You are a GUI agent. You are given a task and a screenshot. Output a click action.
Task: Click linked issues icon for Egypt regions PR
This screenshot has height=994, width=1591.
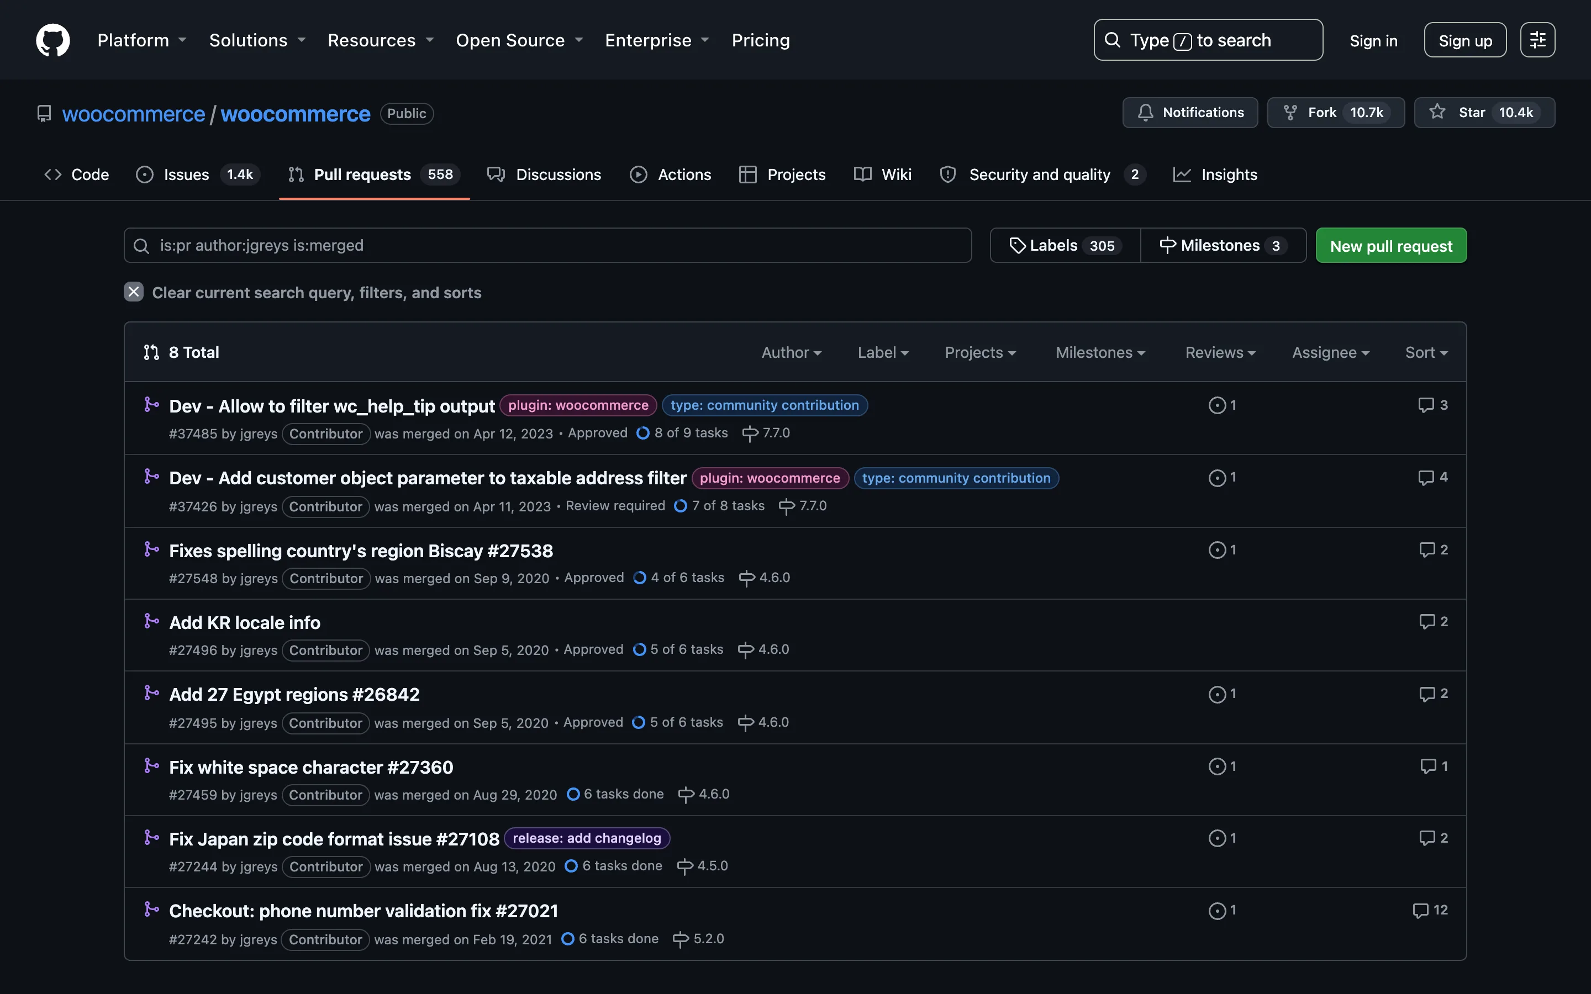pos(1222,694)
